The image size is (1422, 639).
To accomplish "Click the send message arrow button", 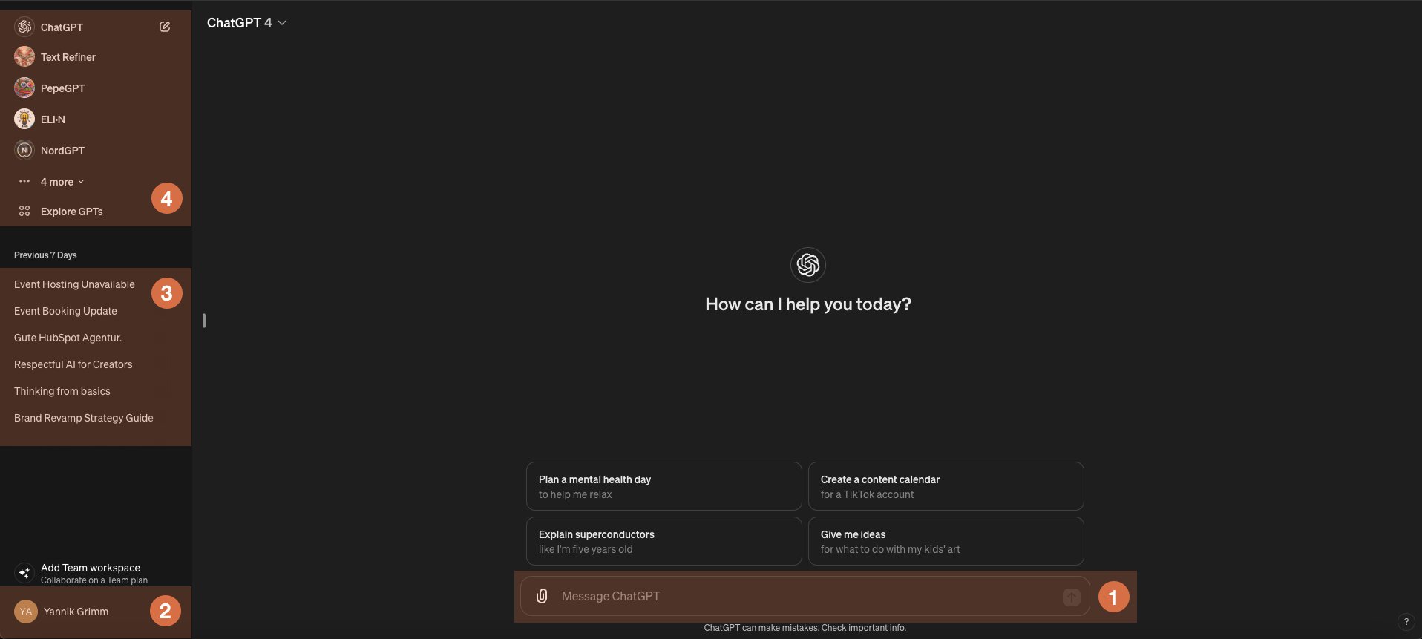I will [1072, 597].
